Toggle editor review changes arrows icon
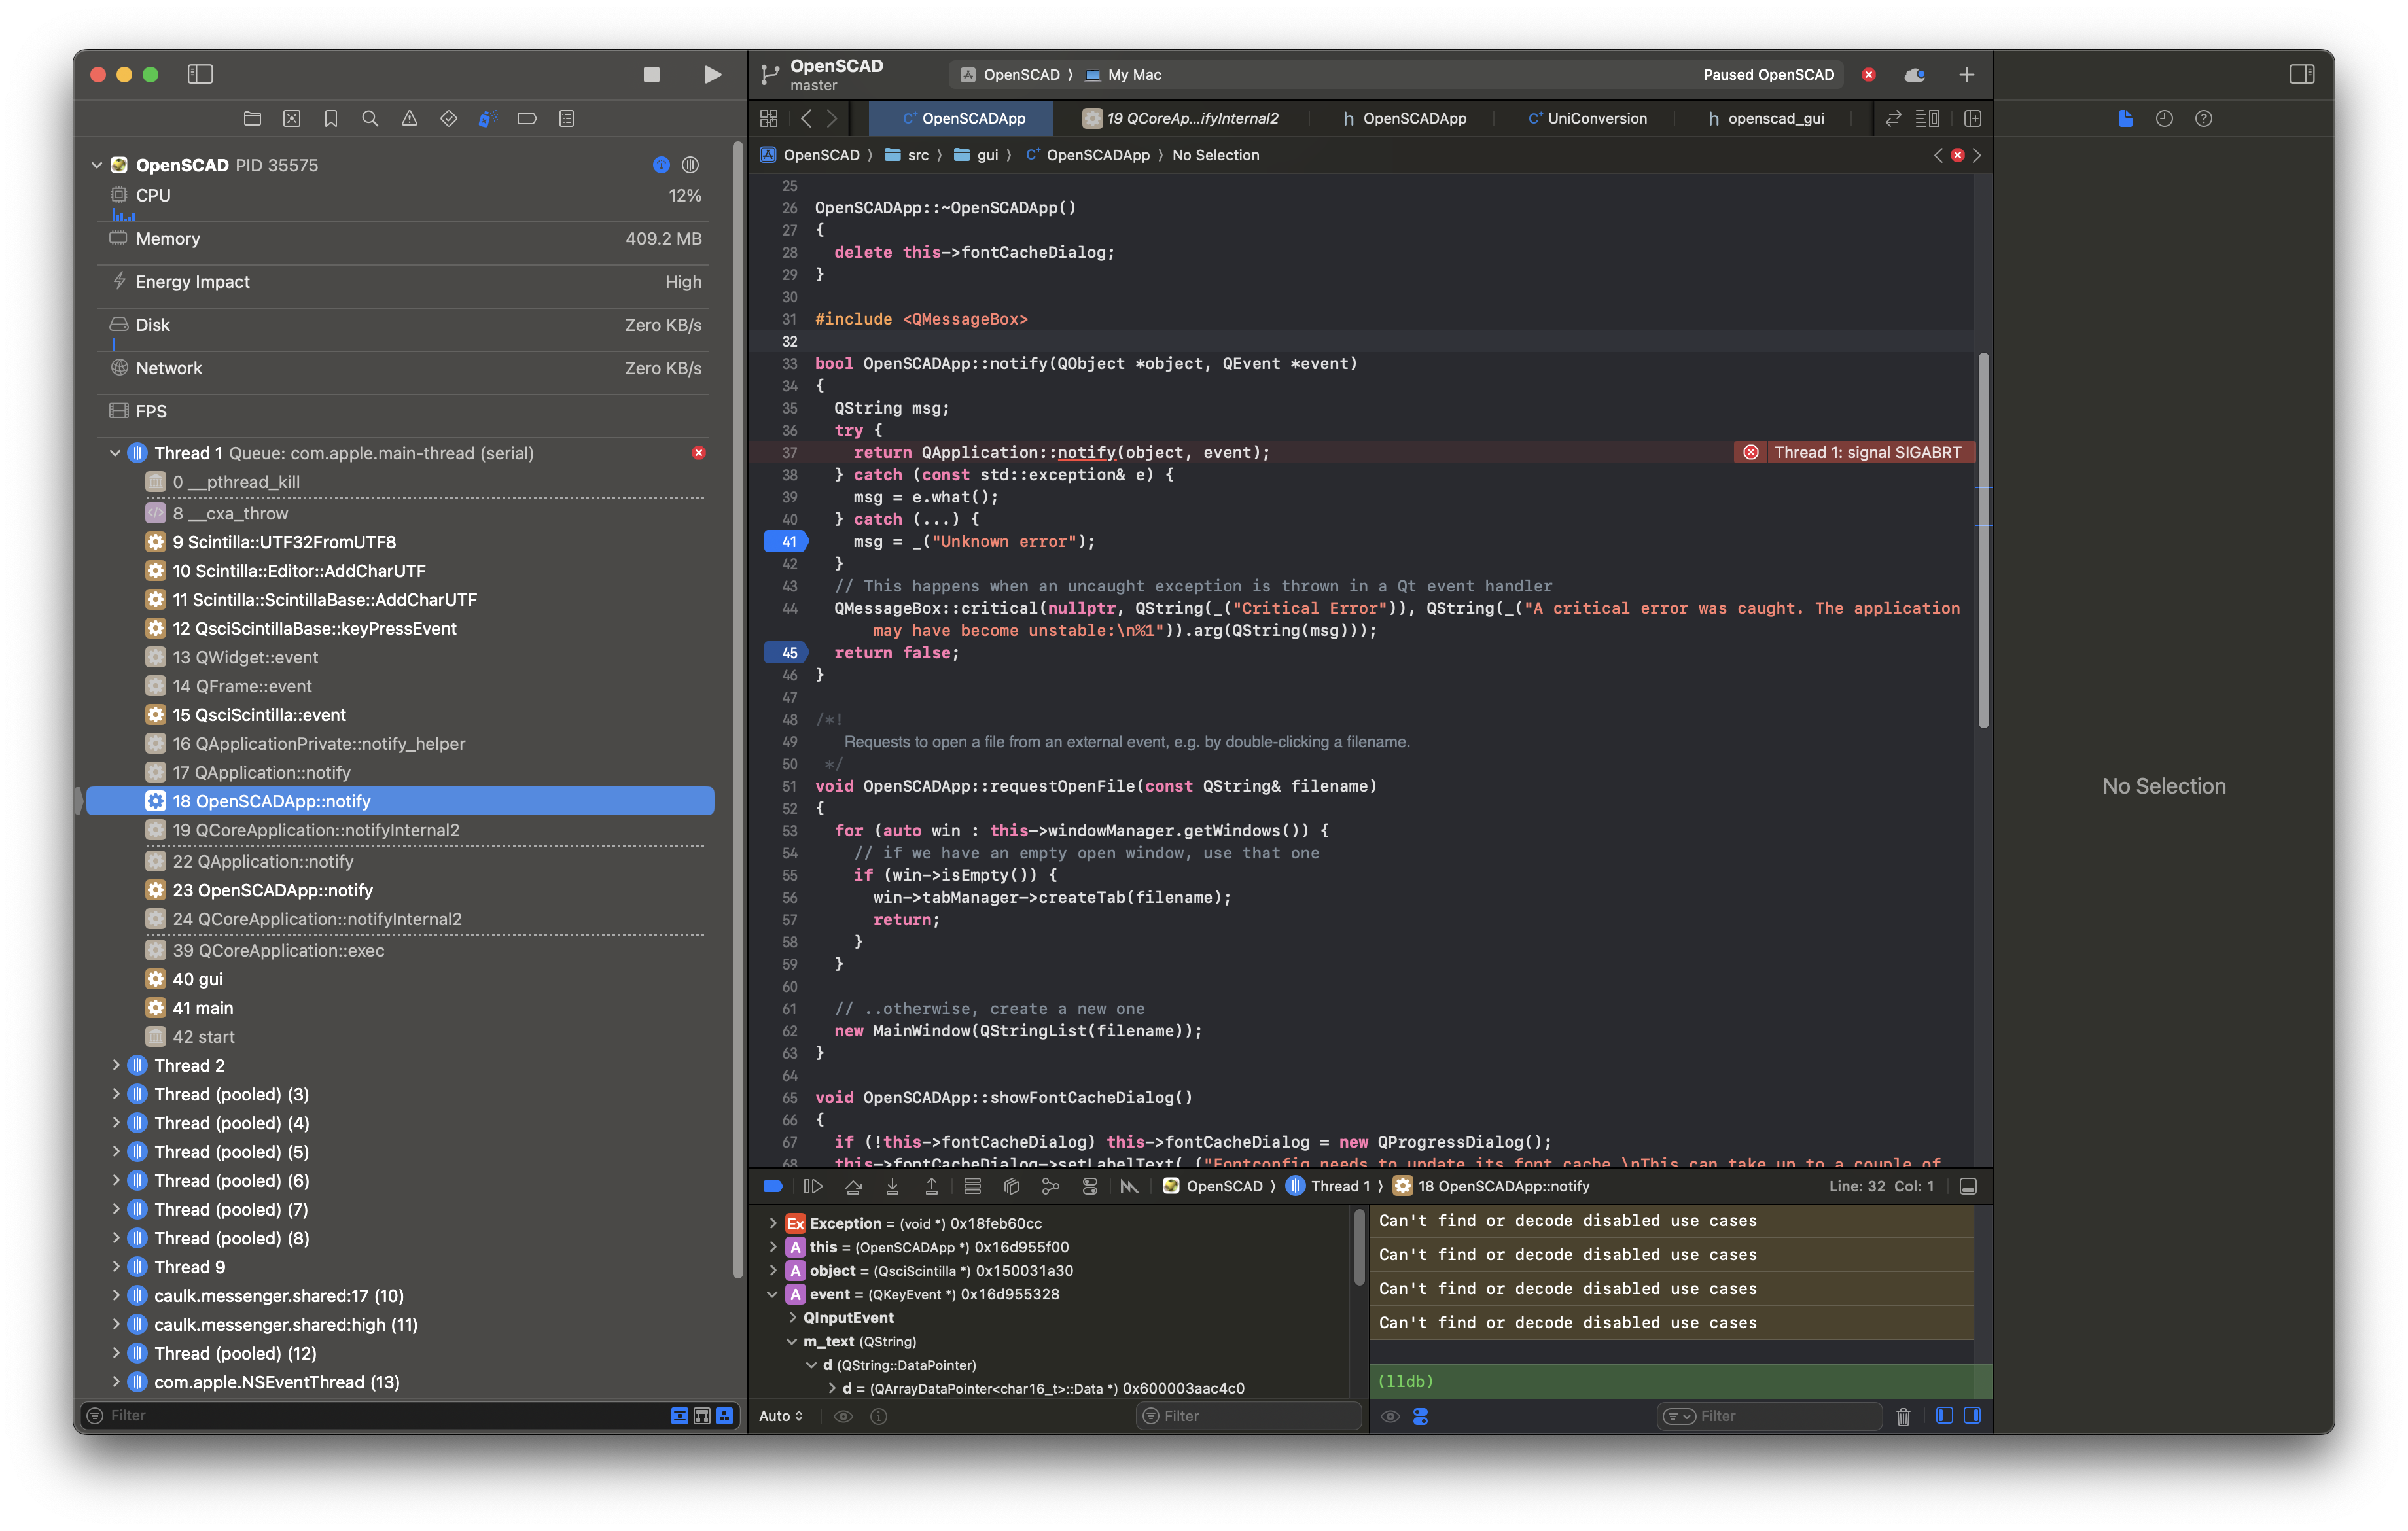The width and height of the screenshot is (2408, 1531). pos(1893,119)
